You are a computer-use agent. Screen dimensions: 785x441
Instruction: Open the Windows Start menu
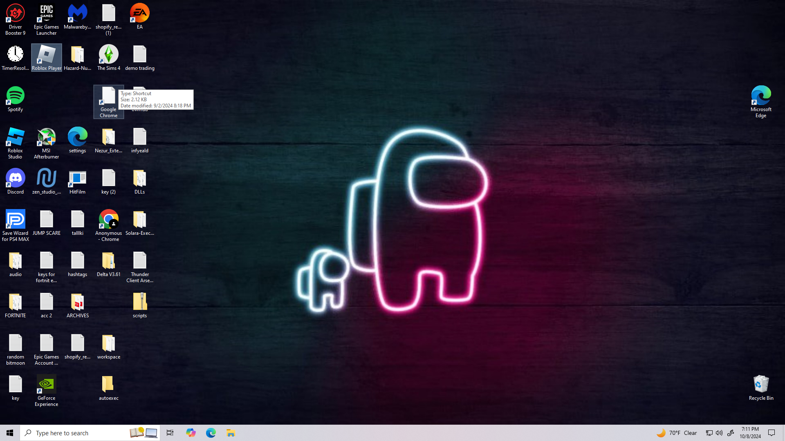coord(10,433)
